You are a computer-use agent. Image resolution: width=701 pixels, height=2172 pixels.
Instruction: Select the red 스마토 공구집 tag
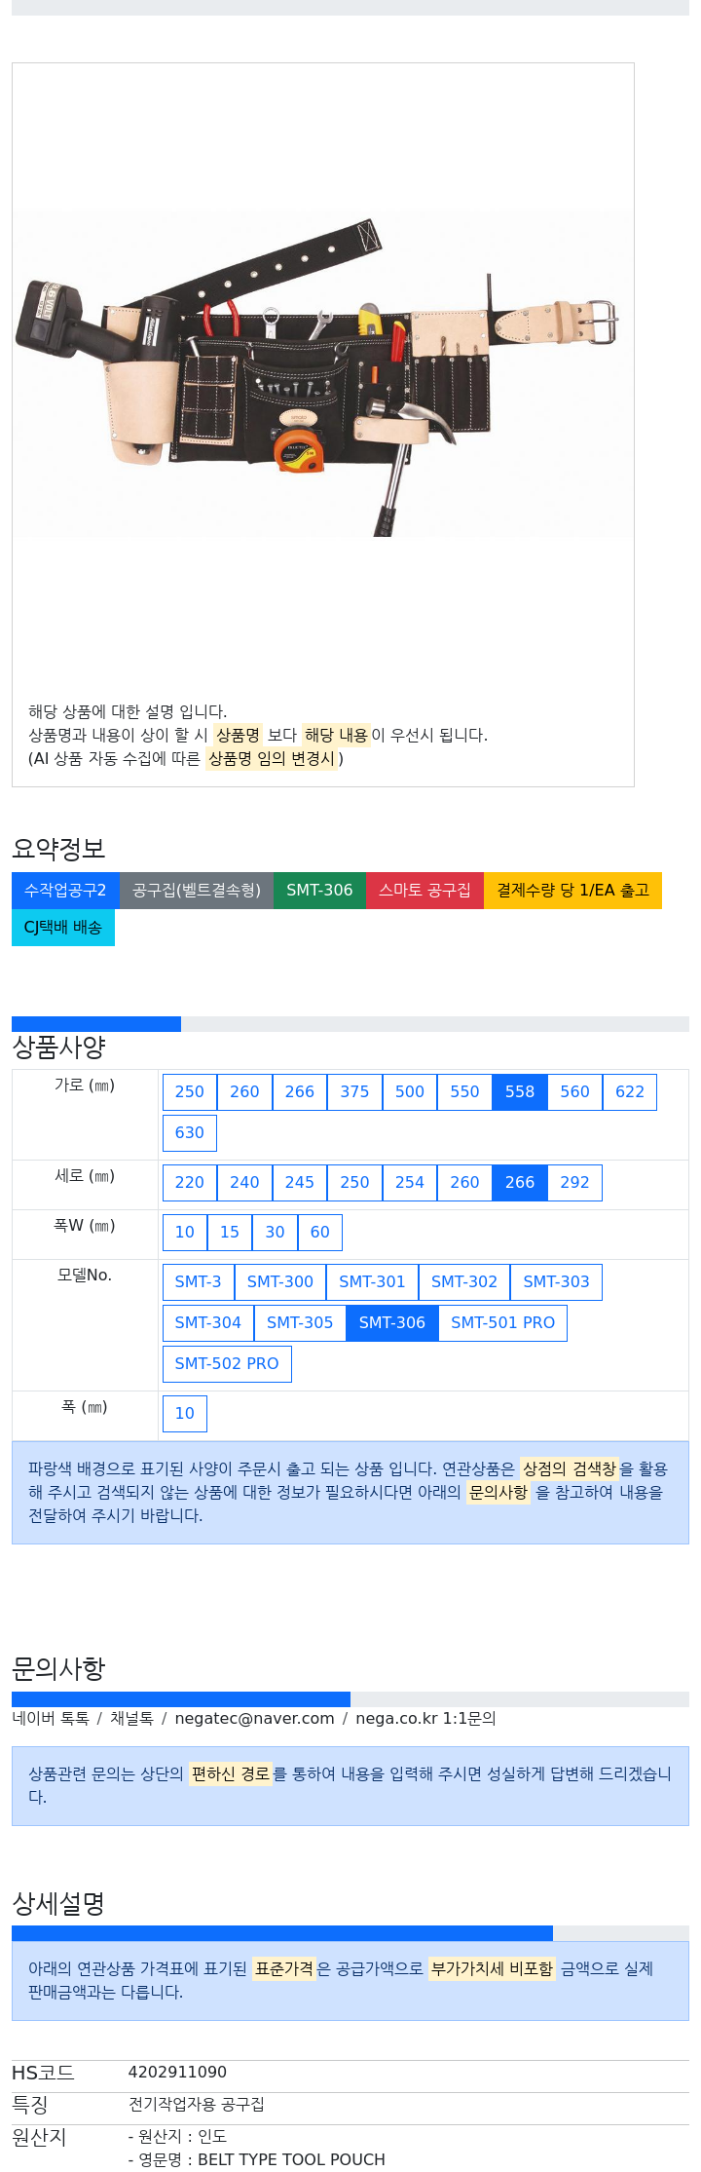(424, 891)
